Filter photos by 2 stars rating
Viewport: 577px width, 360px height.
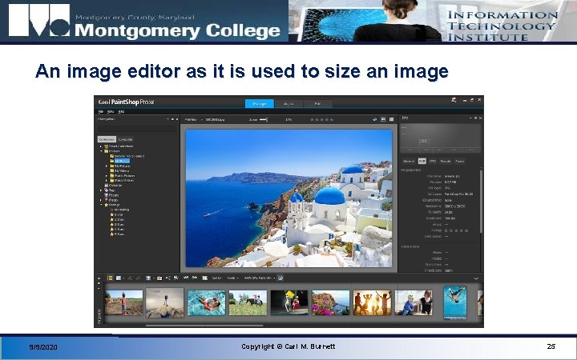(118, 219)
